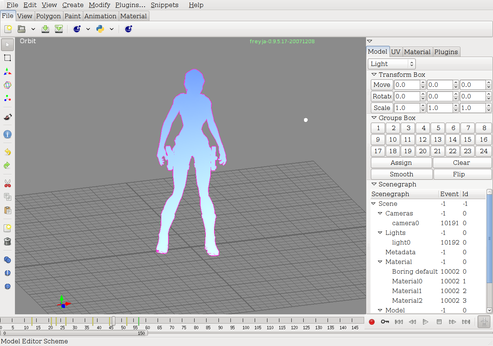Toggle group 17 button

[x=378, y=151]
